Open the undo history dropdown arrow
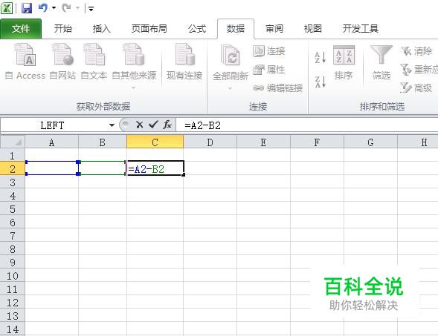 54,8
